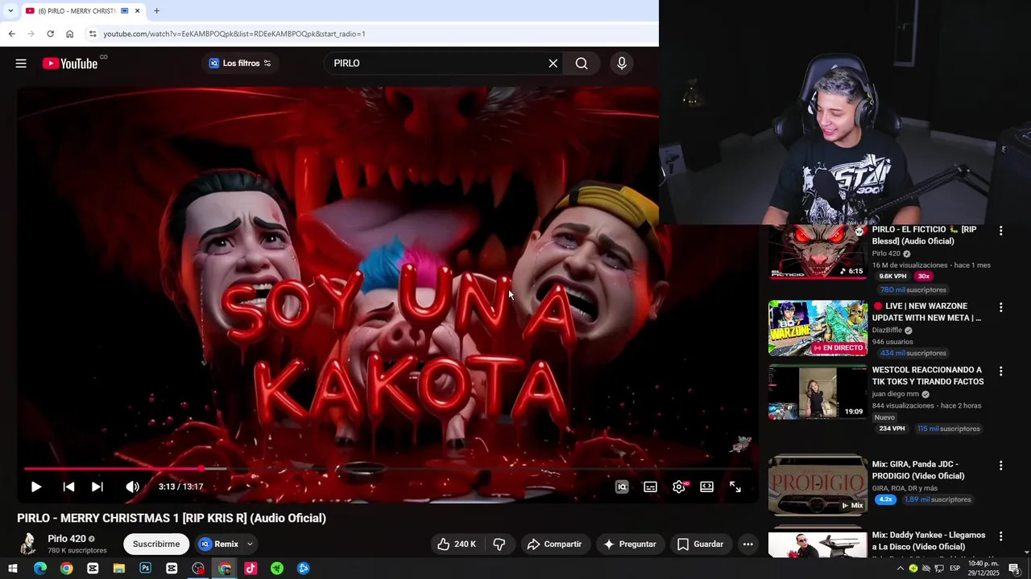Show hidden system tray icons chevron

pos(900,569)
